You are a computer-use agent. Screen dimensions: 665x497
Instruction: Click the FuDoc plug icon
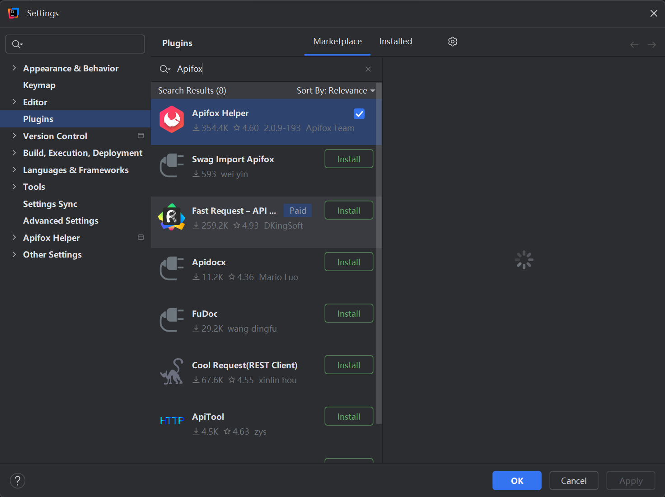(x=172, y=320)
